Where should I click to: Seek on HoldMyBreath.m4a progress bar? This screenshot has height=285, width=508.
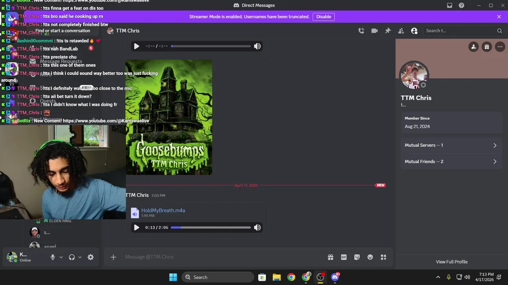click(211, 228)
